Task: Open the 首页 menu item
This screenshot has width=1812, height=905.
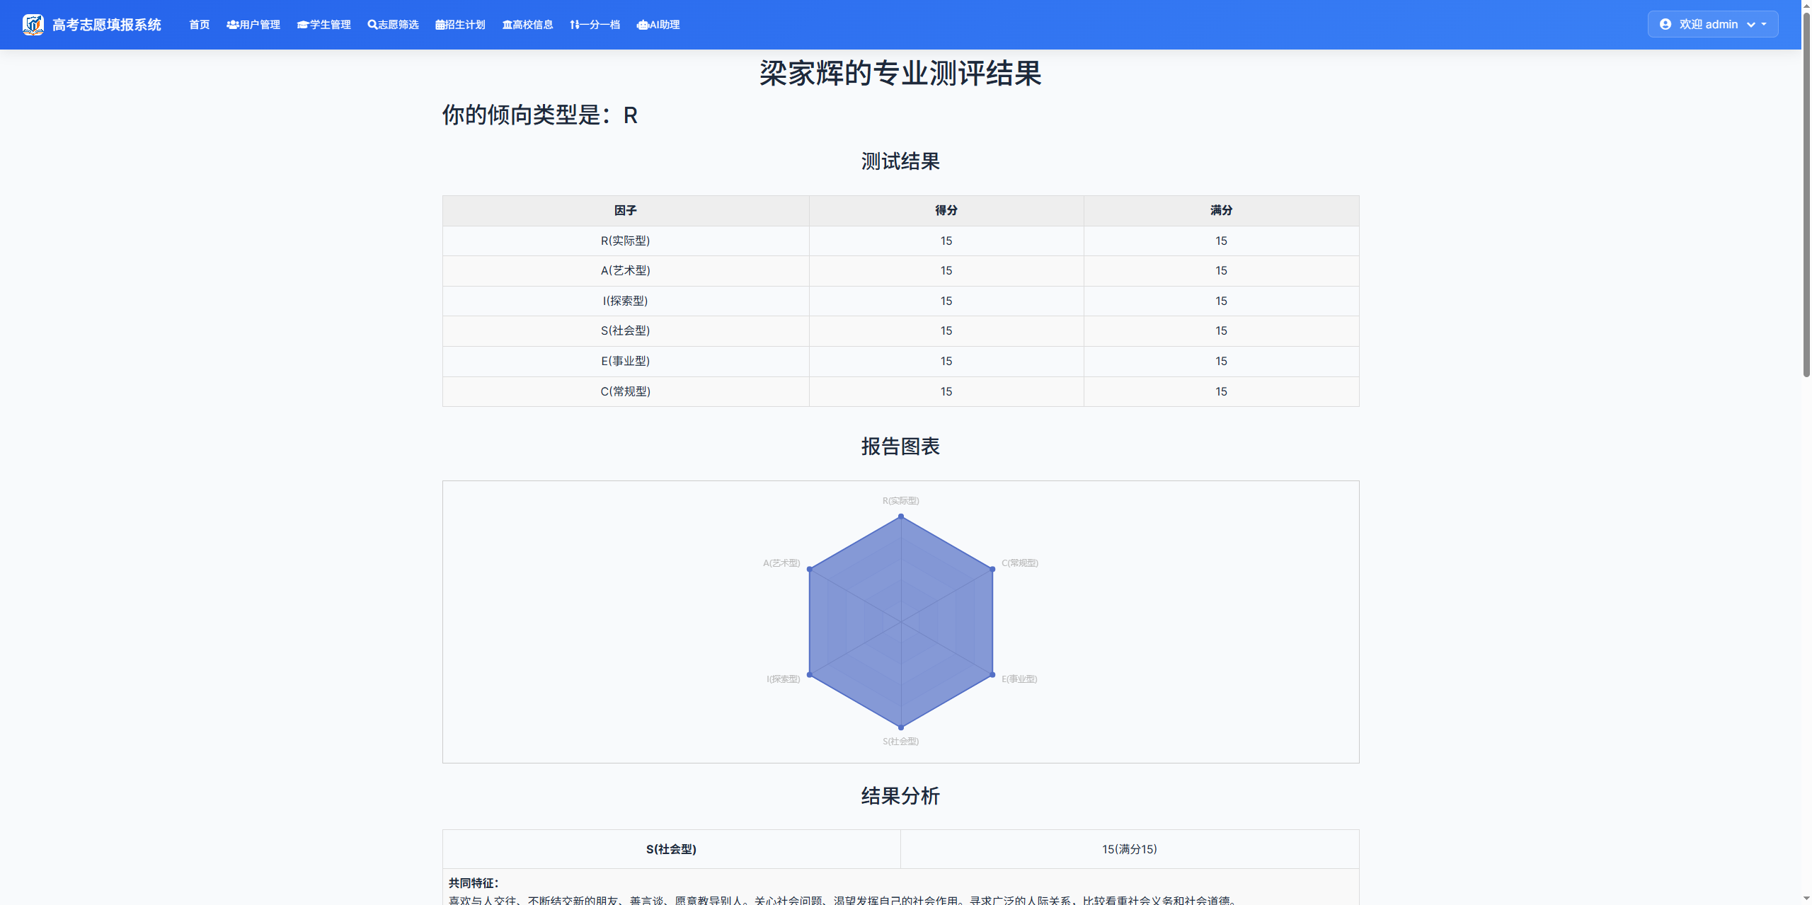Action: [x=200, y=25]
